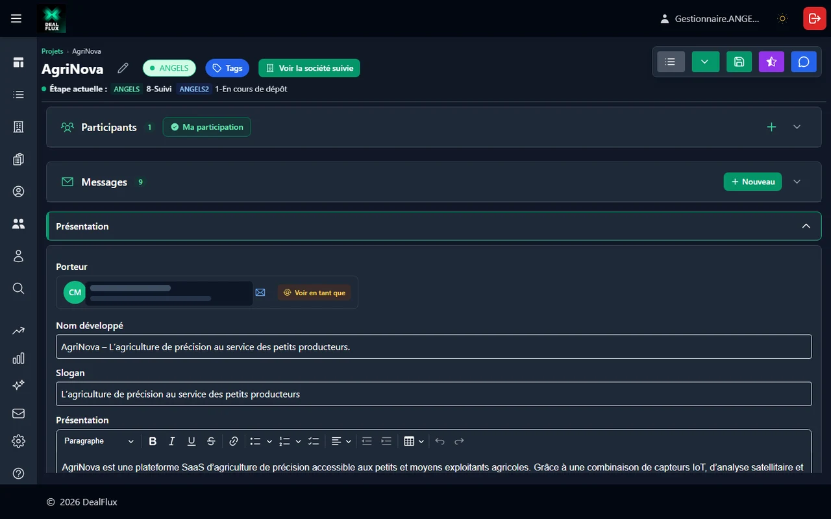Click the red logout button
831x519 pixels.
pos(814,18)
